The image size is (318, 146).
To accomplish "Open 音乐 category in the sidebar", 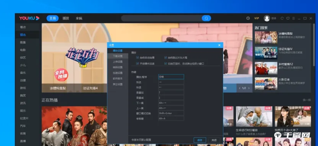I will (x=23, y=73).
